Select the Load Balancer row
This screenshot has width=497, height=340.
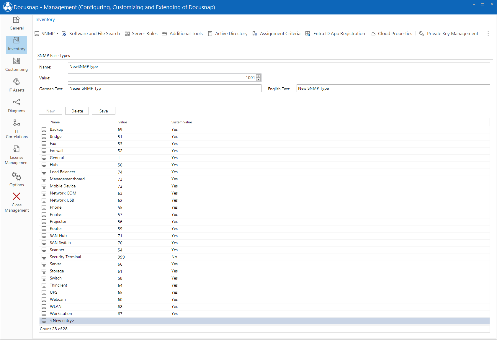pyautogui.click(x=264, y=172)
